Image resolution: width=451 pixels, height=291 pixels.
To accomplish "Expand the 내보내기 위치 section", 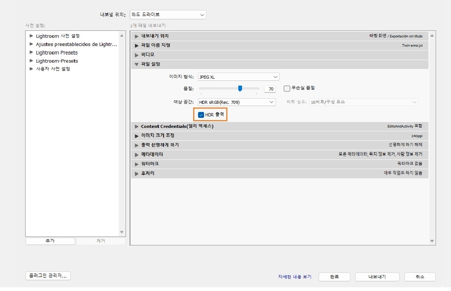I will tap(137, 36).
